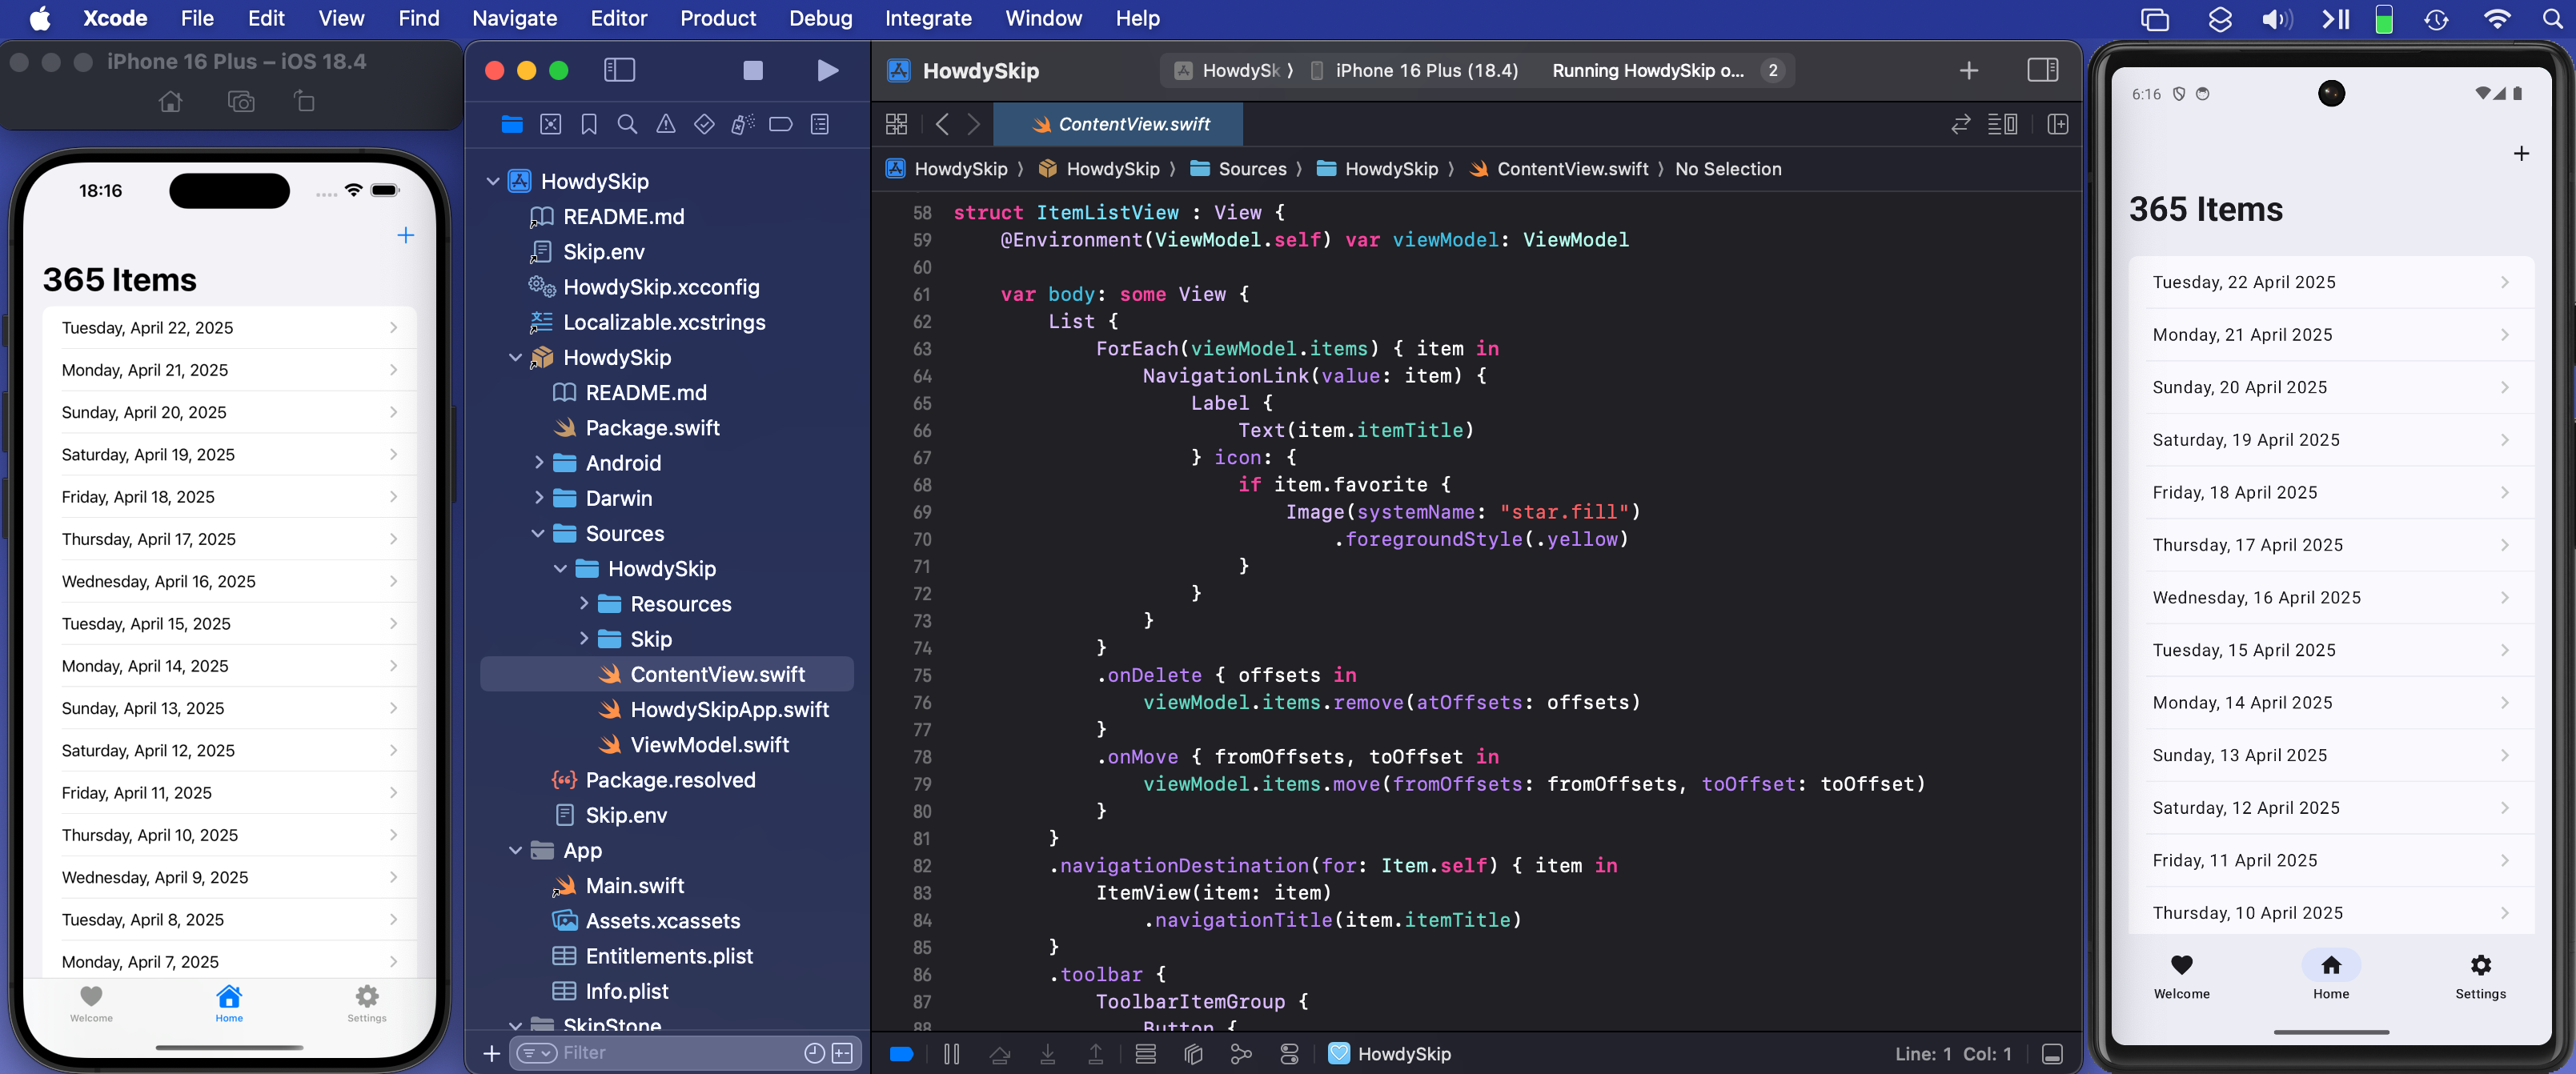Collapse the Sources folder in the navigator

(539, 533)
